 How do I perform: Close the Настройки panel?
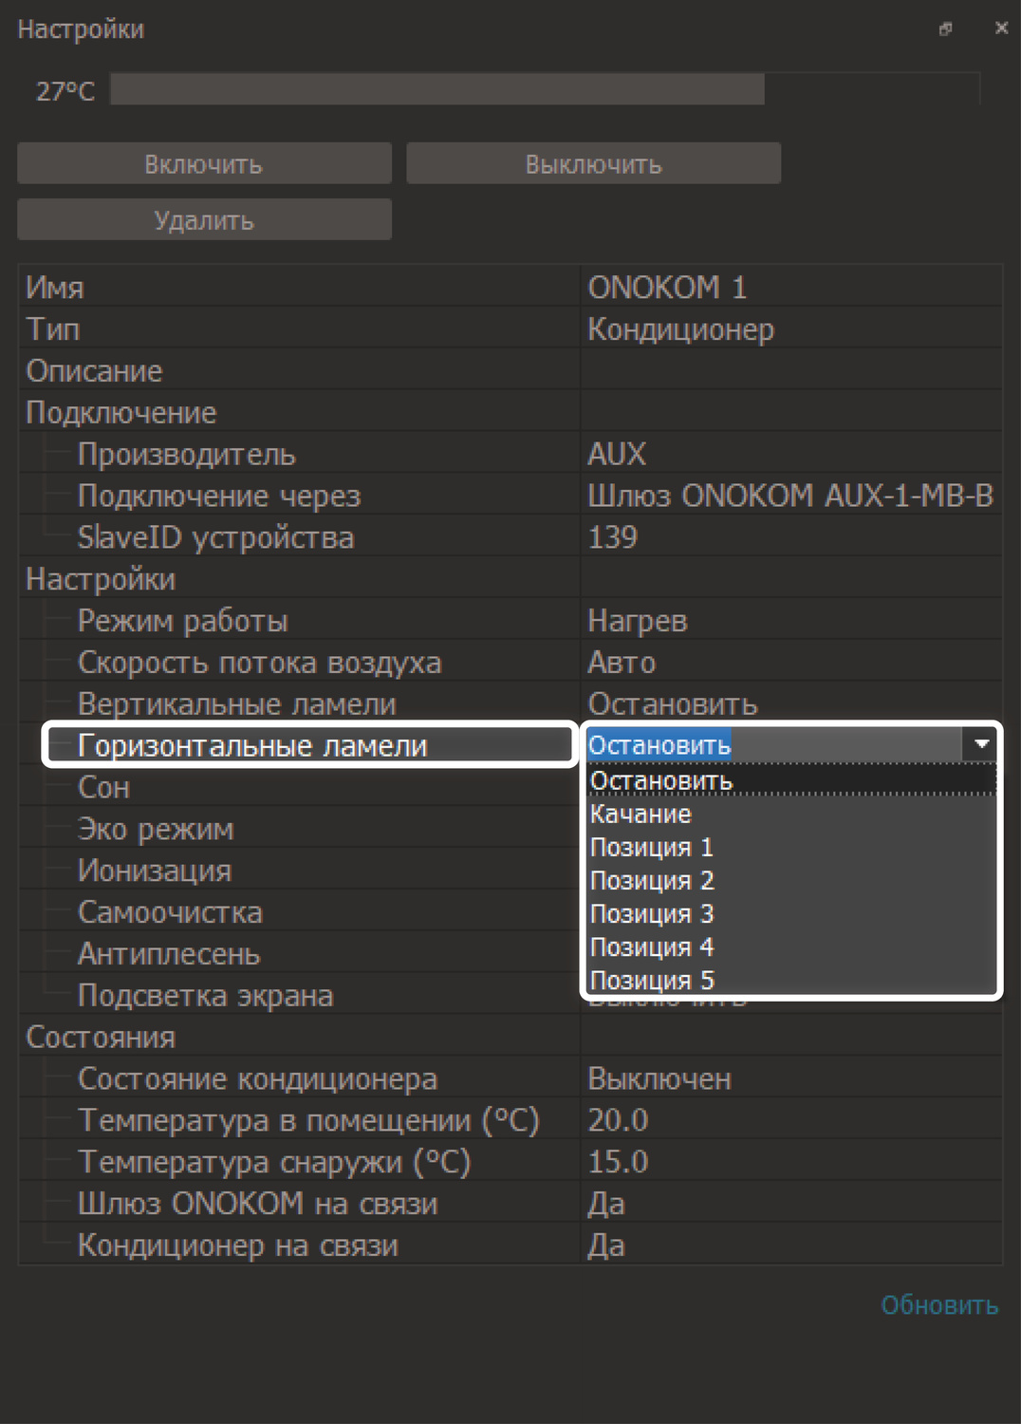pos(1001,28)
